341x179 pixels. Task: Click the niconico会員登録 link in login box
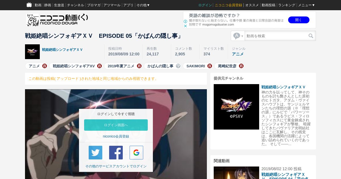pyautogui.click(x=116, y=136)
